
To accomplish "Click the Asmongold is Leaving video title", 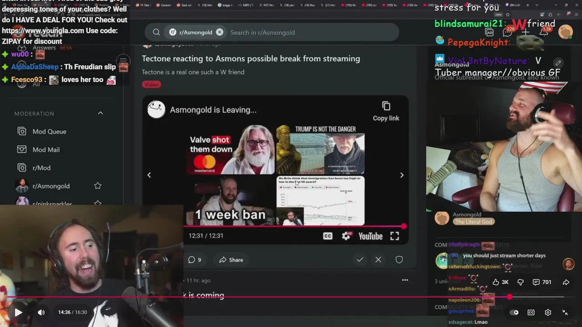I will pos(213,110).
